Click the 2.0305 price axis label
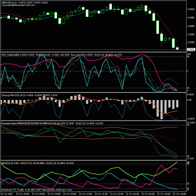 pyautogui.click(x=191, y=42)
